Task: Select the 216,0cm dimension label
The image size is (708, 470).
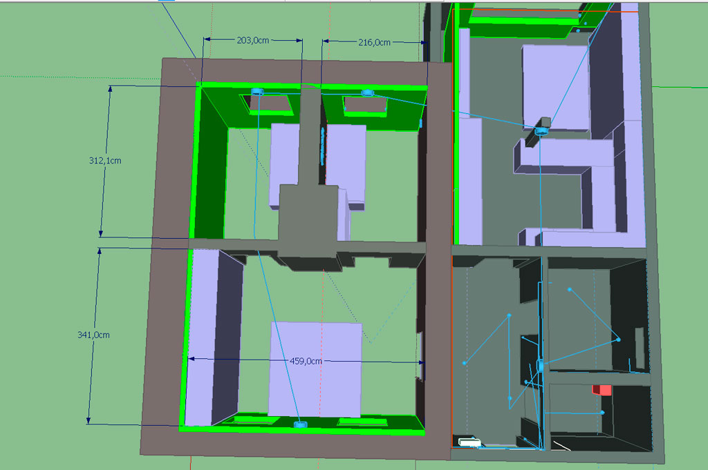Action: [374, 42]
